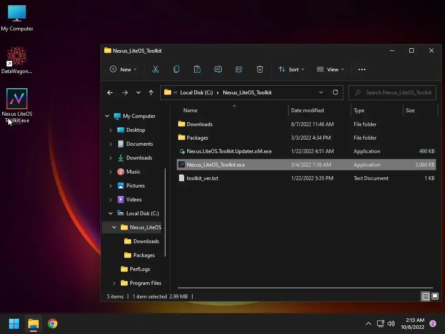Screen dimensions: 445x334
Task: Click the file list horizontal scrollbar
Action: pyautogui.click(x=306, y=288)
